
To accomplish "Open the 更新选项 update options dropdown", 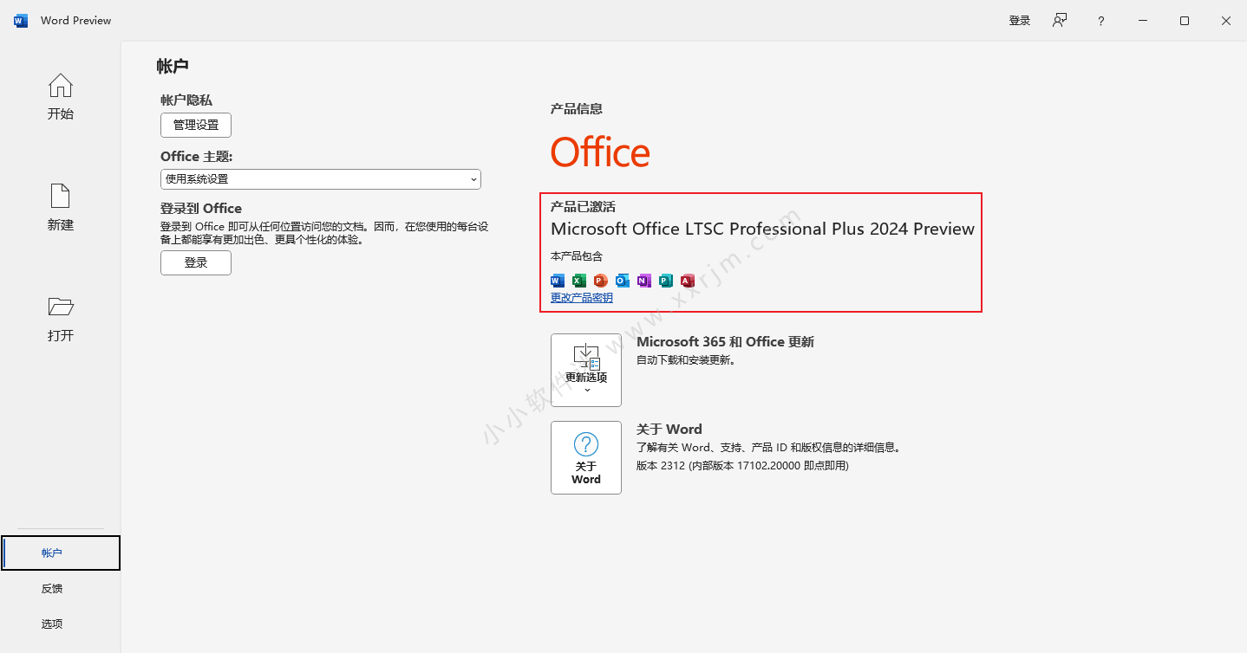I will tap(586, 370).
